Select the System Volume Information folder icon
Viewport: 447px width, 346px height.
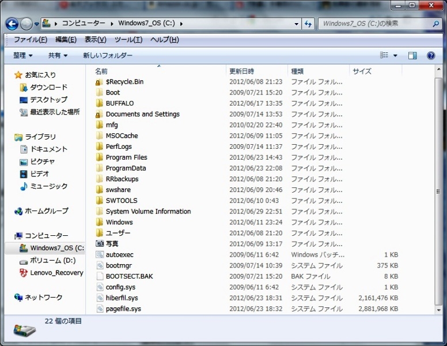pyautogui.click(x=99, y=212)
